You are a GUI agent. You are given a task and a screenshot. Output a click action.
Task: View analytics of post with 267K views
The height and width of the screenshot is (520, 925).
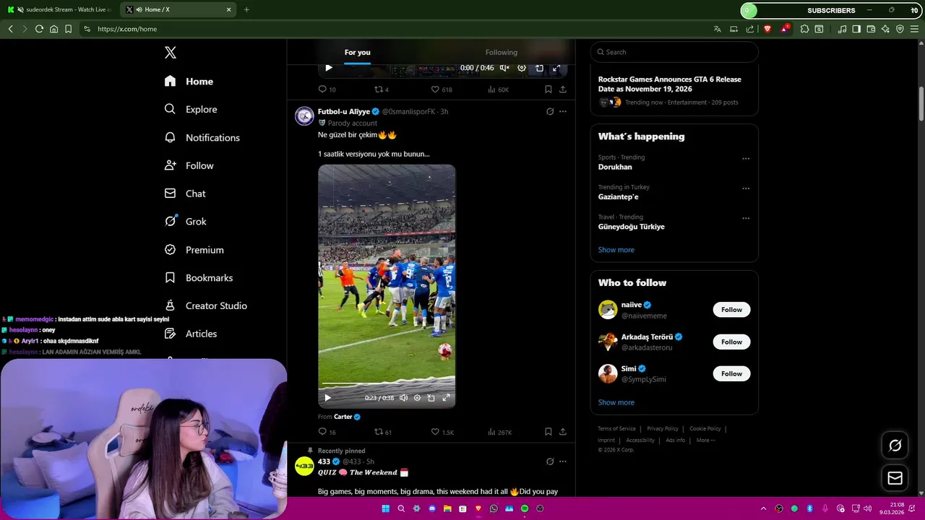click(x=499, y=432)
